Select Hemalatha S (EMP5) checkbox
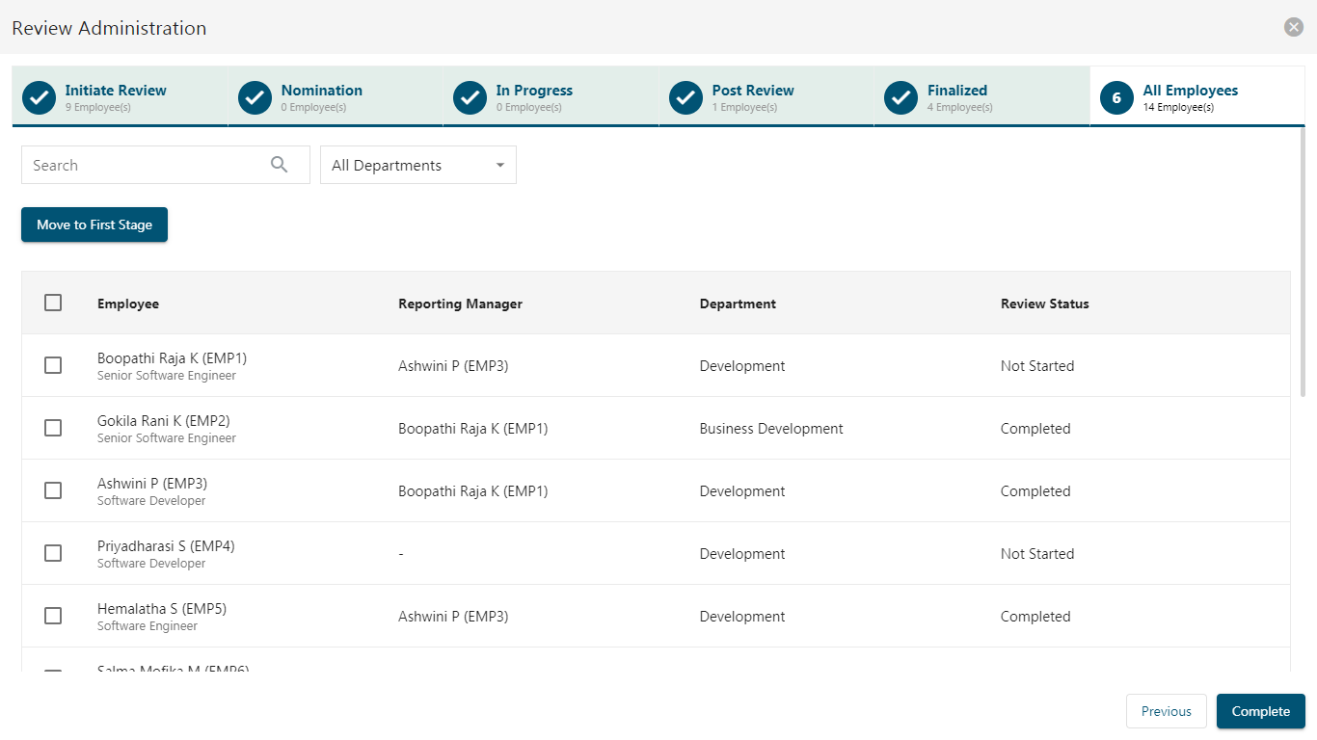This screenshot has height=740, width=1317. pos(53,616)
